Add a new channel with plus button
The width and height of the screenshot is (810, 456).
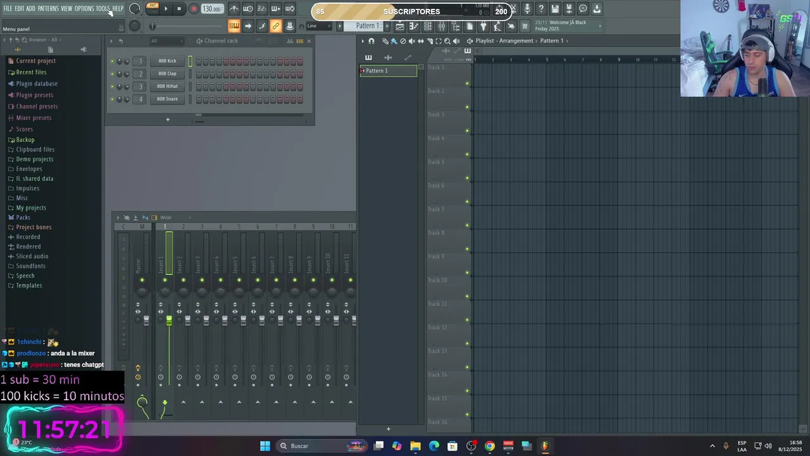(x=168, y=120)
